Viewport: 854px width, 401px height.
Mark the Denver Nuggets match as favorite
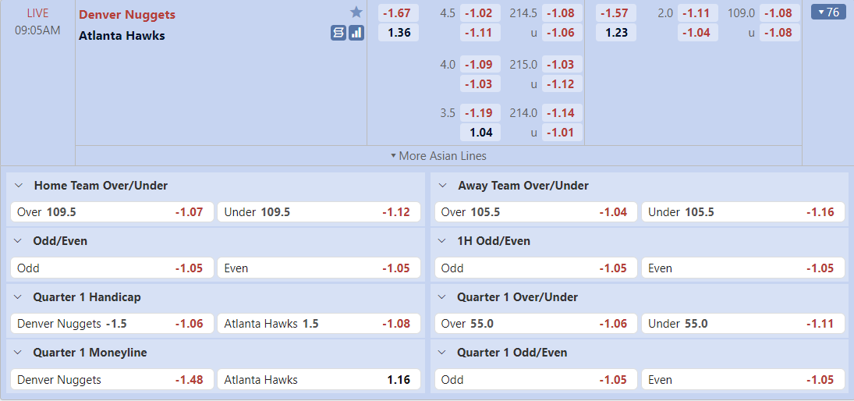point(356,12)
